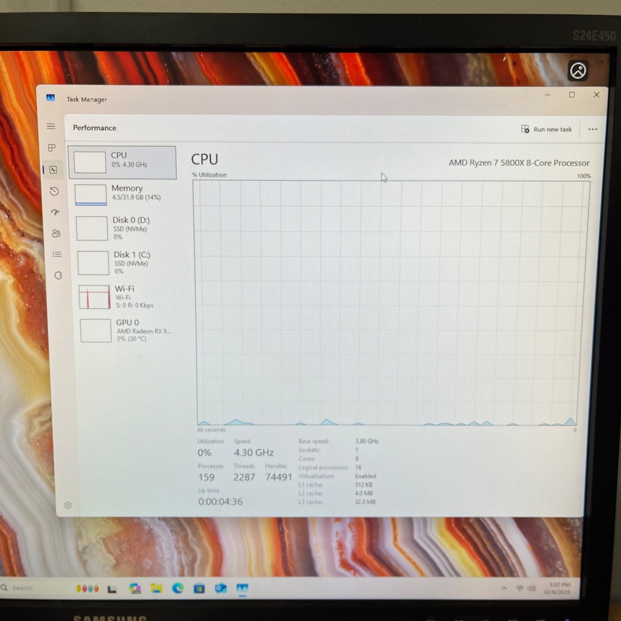The image size is (621, 621).
Task: Show hidden icons in system tray
Action: (505, 588)
